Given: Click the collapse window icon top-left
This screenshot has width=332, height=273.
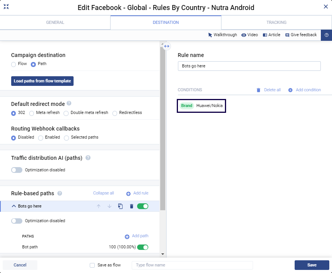Looking at the screenshot, I should point(6,7).
